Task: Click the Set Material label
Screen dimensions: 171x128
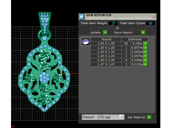Action: click(136, 117)
